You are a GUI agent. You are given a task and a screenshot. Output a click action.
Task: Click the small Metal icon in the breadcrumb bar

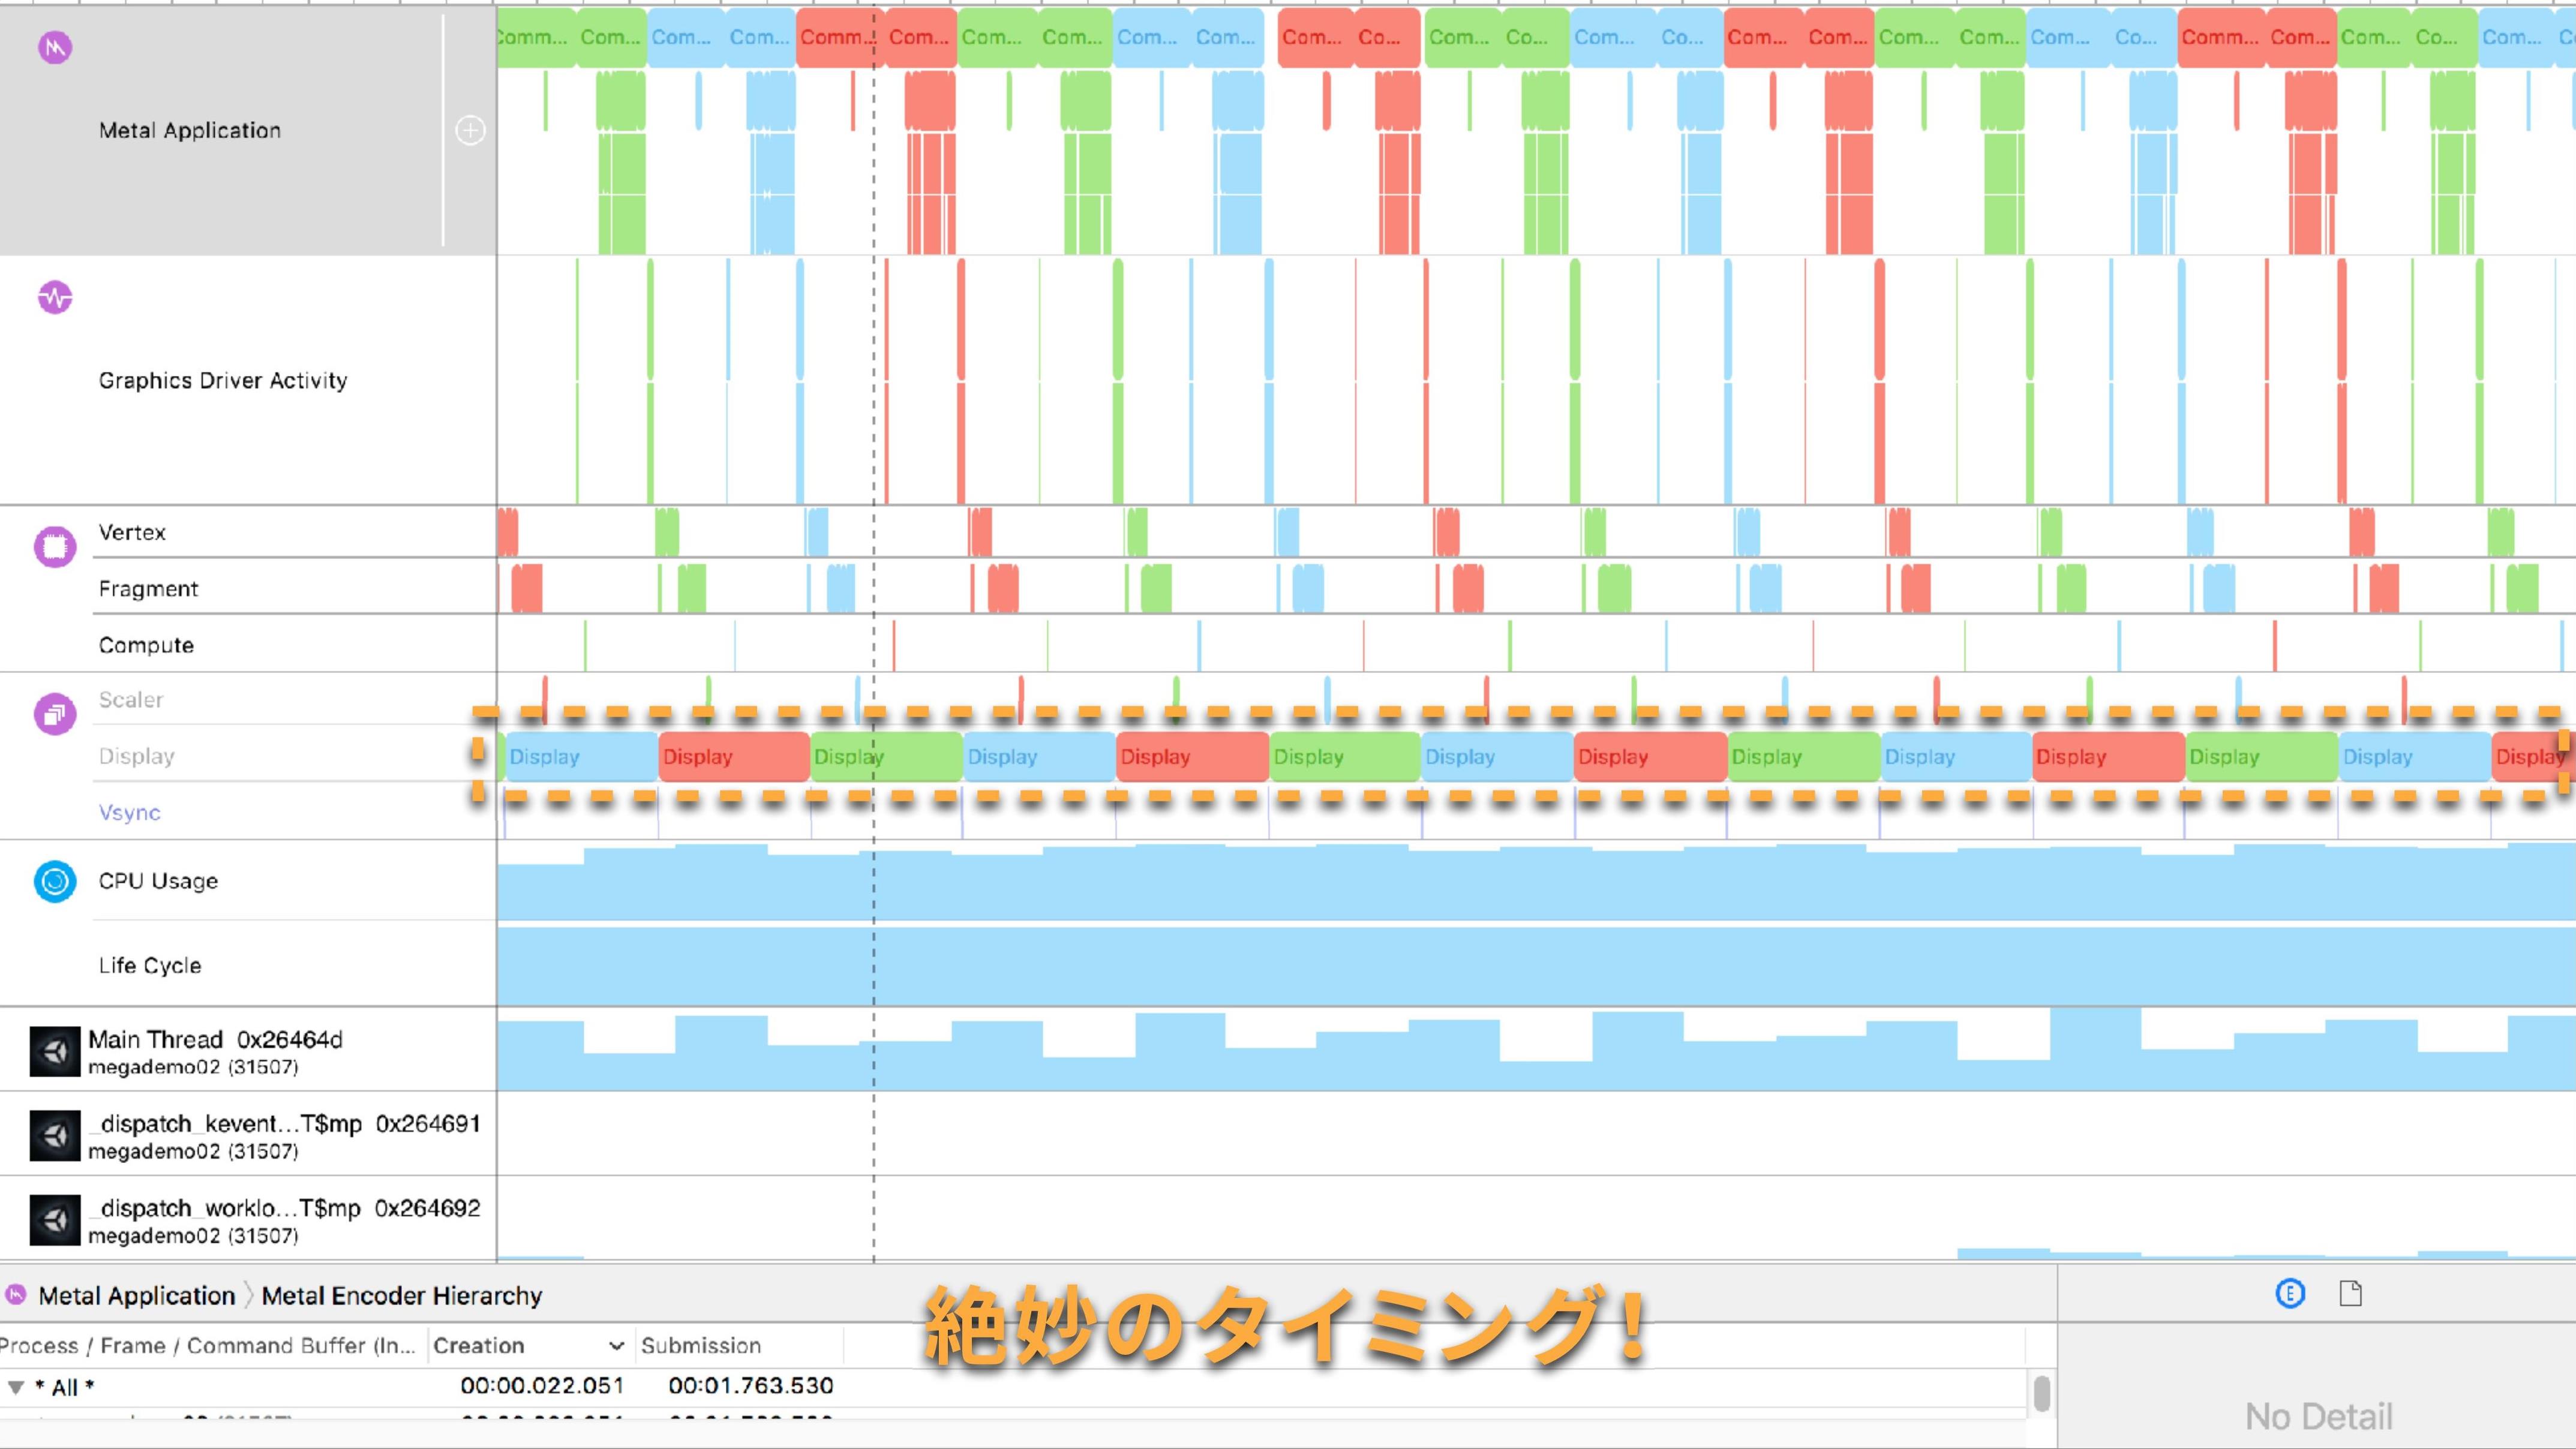[16, 1295]
